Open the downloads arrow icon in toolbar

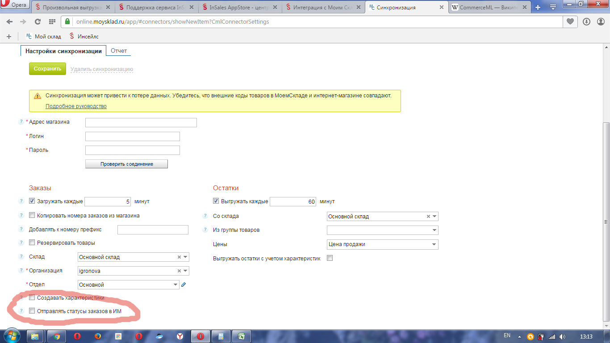pos(587,21)
